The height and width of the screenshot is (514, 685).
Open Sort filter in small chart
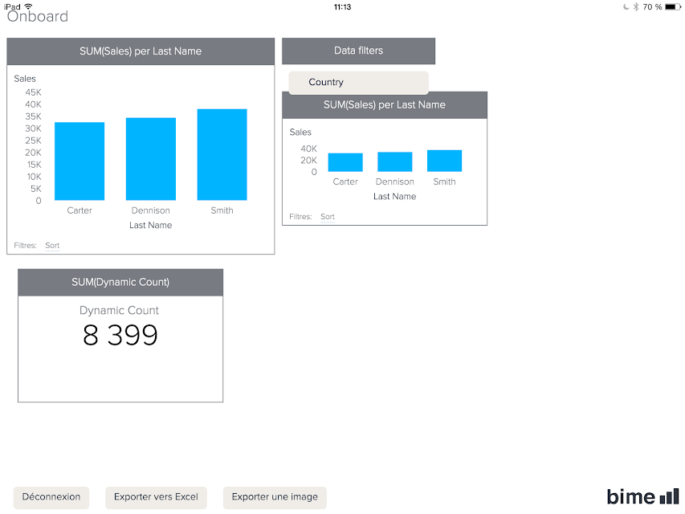coord(328,216)
